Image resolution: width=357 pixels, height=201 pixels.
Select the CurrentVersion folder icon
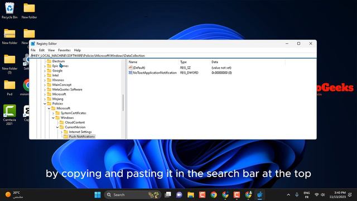coord(62,127)
